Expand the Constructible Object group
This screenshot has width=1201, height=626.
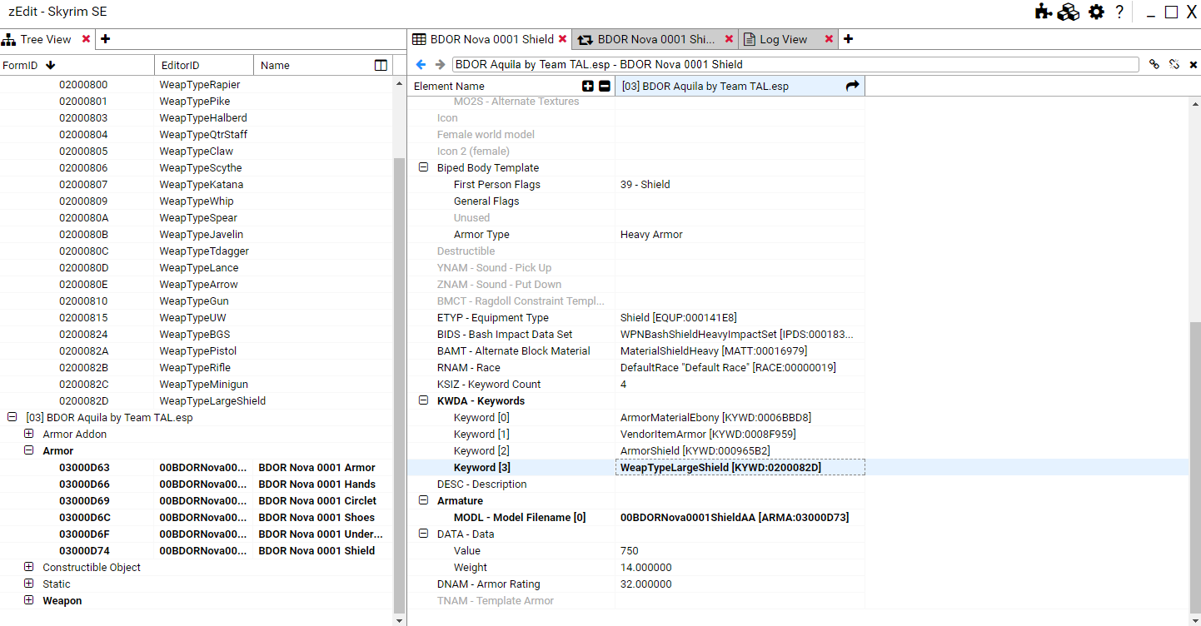tap(28, 567)
